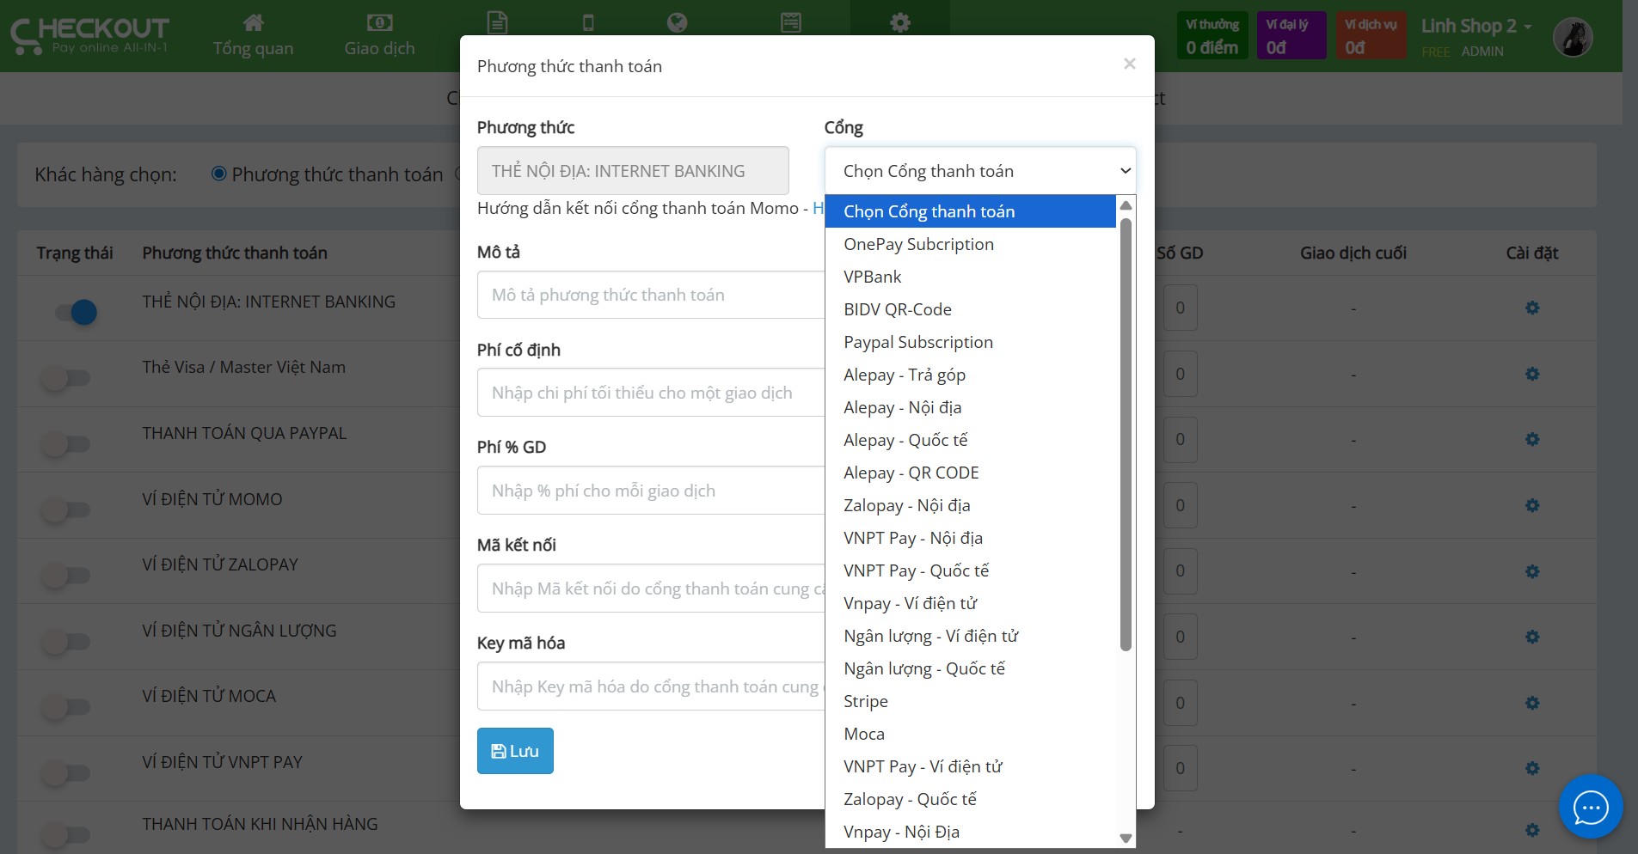Select VPBank gateway option
1638x854 pixels.
[971, 277]
